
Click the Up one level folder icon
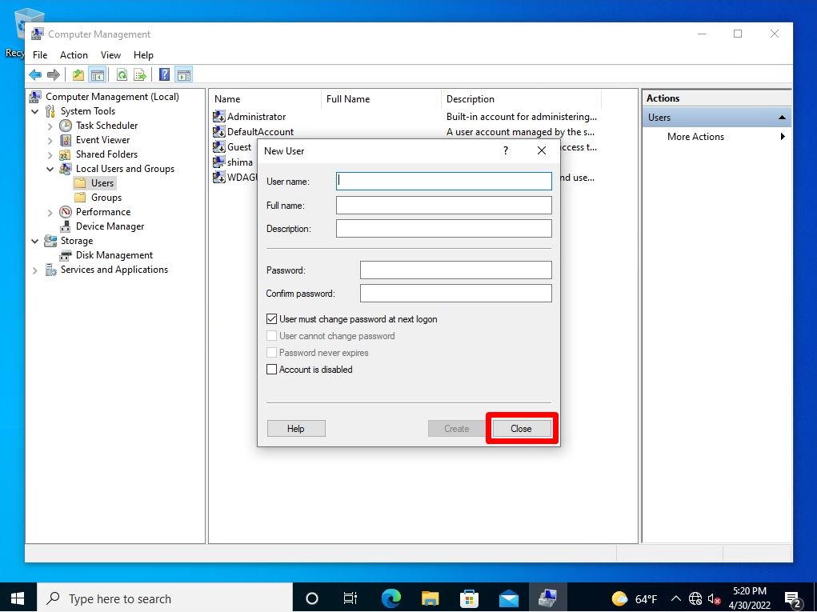point(78,75)
